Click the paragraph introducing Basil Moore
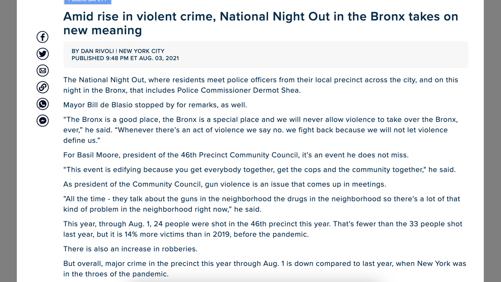The height and width of the screenshot is (282, 501). coord(236,155)
